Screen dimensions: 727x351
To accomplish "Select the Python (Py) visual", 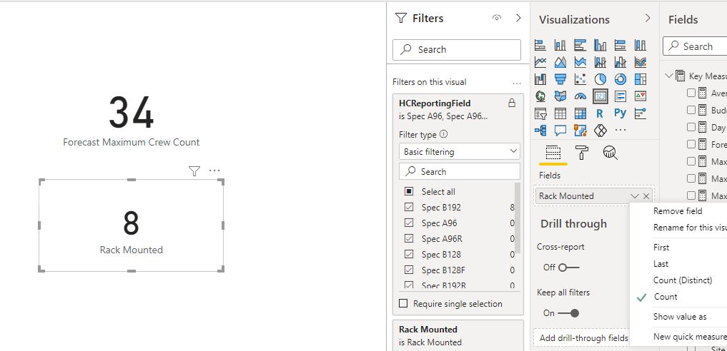I will click(x=620, y=113).
